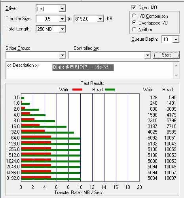Click the red Write bar for 64.0

pyautogui.click(x=36, y=137)
